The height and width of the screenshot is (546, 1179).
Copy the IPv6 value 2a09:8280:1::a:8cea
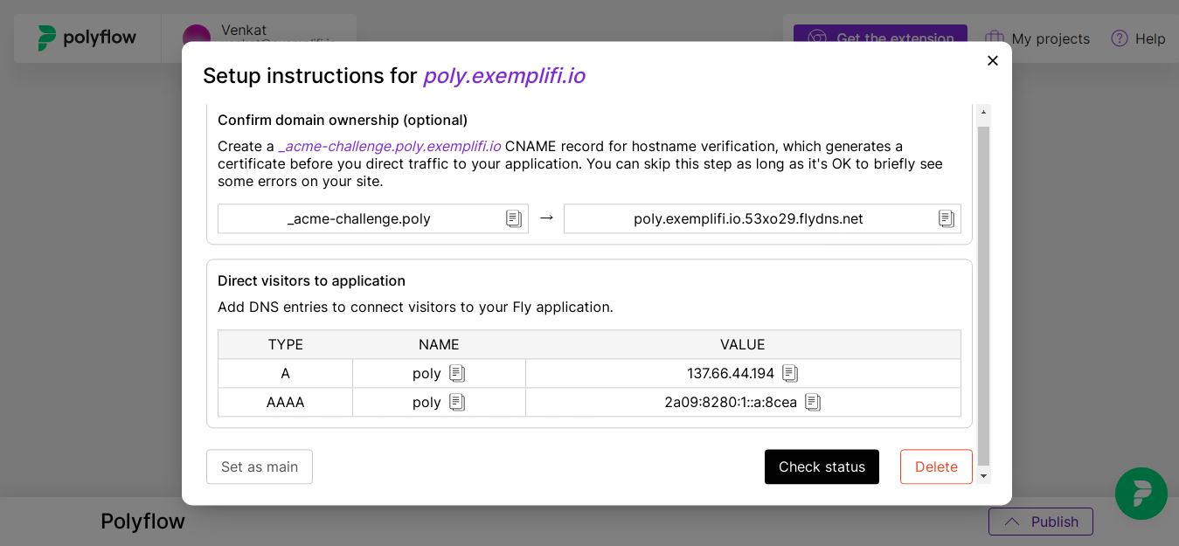tap(813, 402)
